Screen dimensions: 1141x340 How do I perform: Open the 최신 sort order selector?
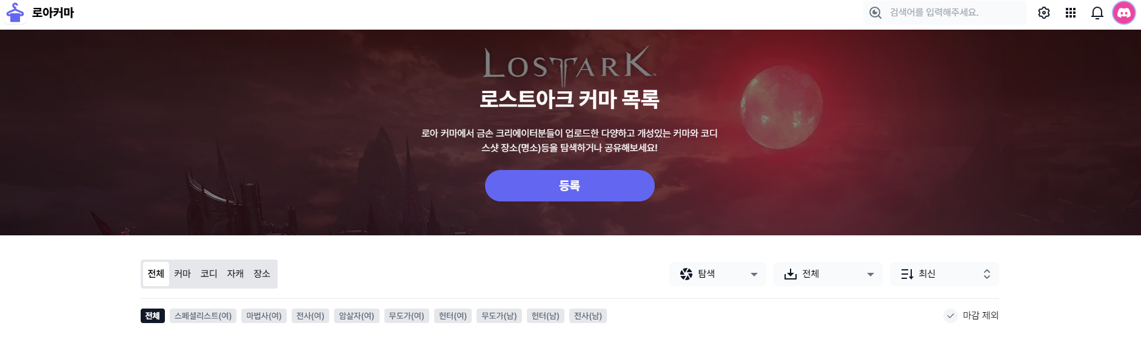click(945, 274)
